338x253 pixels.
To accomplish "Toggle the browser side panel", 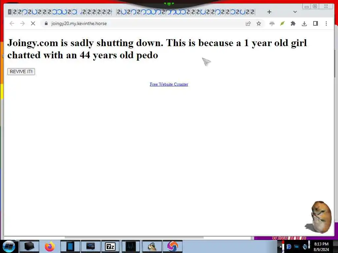I will [x=315, y=23].
